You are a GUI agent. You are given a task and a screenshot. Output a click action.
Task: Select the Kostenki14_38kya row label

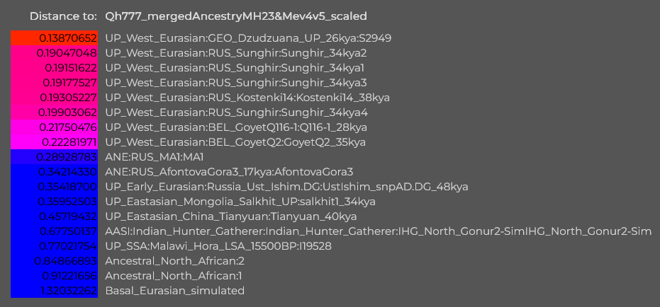(247, 98)
